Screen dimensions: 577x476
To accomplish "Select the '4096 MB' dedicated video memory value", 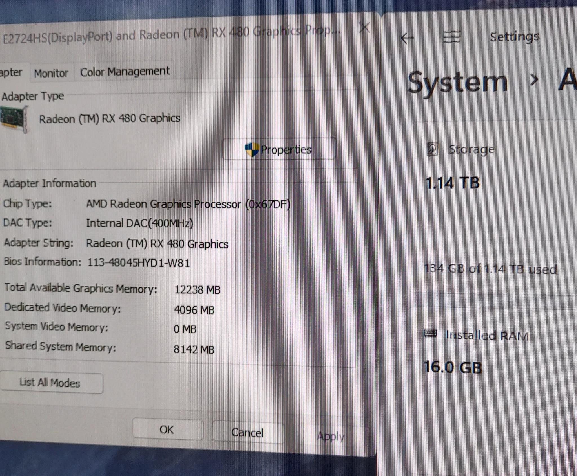I will coord(194,310).
